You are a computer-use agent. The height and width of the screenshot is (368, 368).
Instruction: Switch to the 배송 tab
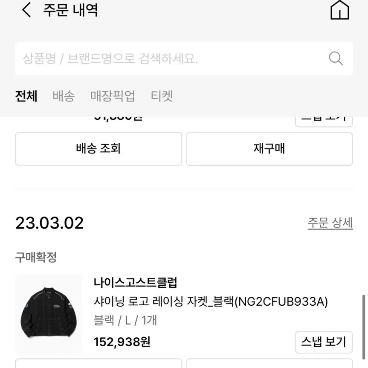pyautogui.click(x=64, y=96)
